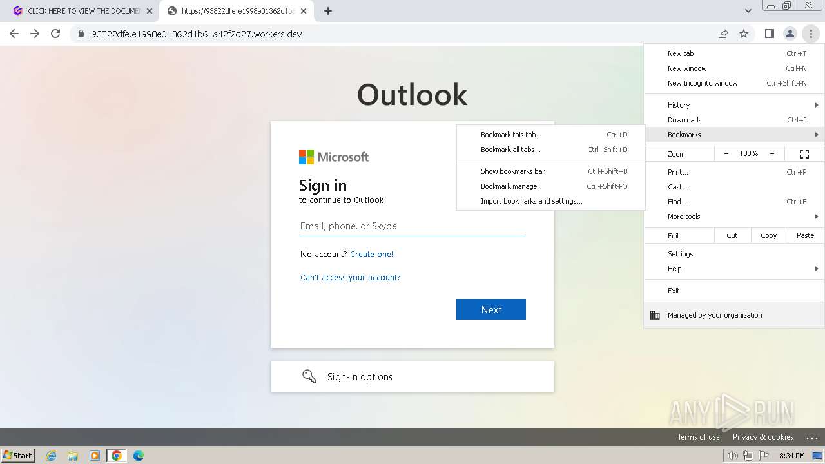Open the tab search chevron
825x464 pixels.
tap(748, 11)
